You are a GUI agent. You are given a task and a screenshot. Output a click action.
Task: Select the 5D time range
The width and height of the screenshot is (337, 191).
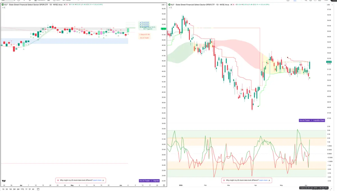coord(6,189)
